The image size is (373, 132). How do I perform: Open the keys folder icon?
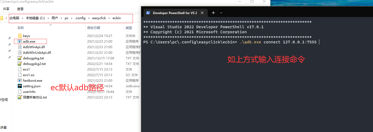20,36
